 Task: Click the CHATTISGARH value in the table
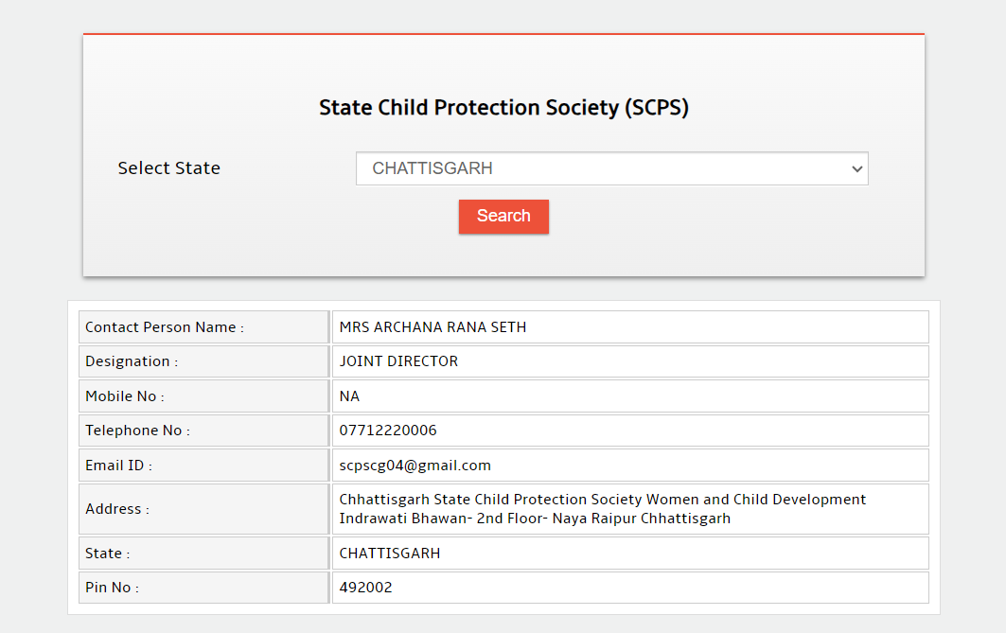390,554
